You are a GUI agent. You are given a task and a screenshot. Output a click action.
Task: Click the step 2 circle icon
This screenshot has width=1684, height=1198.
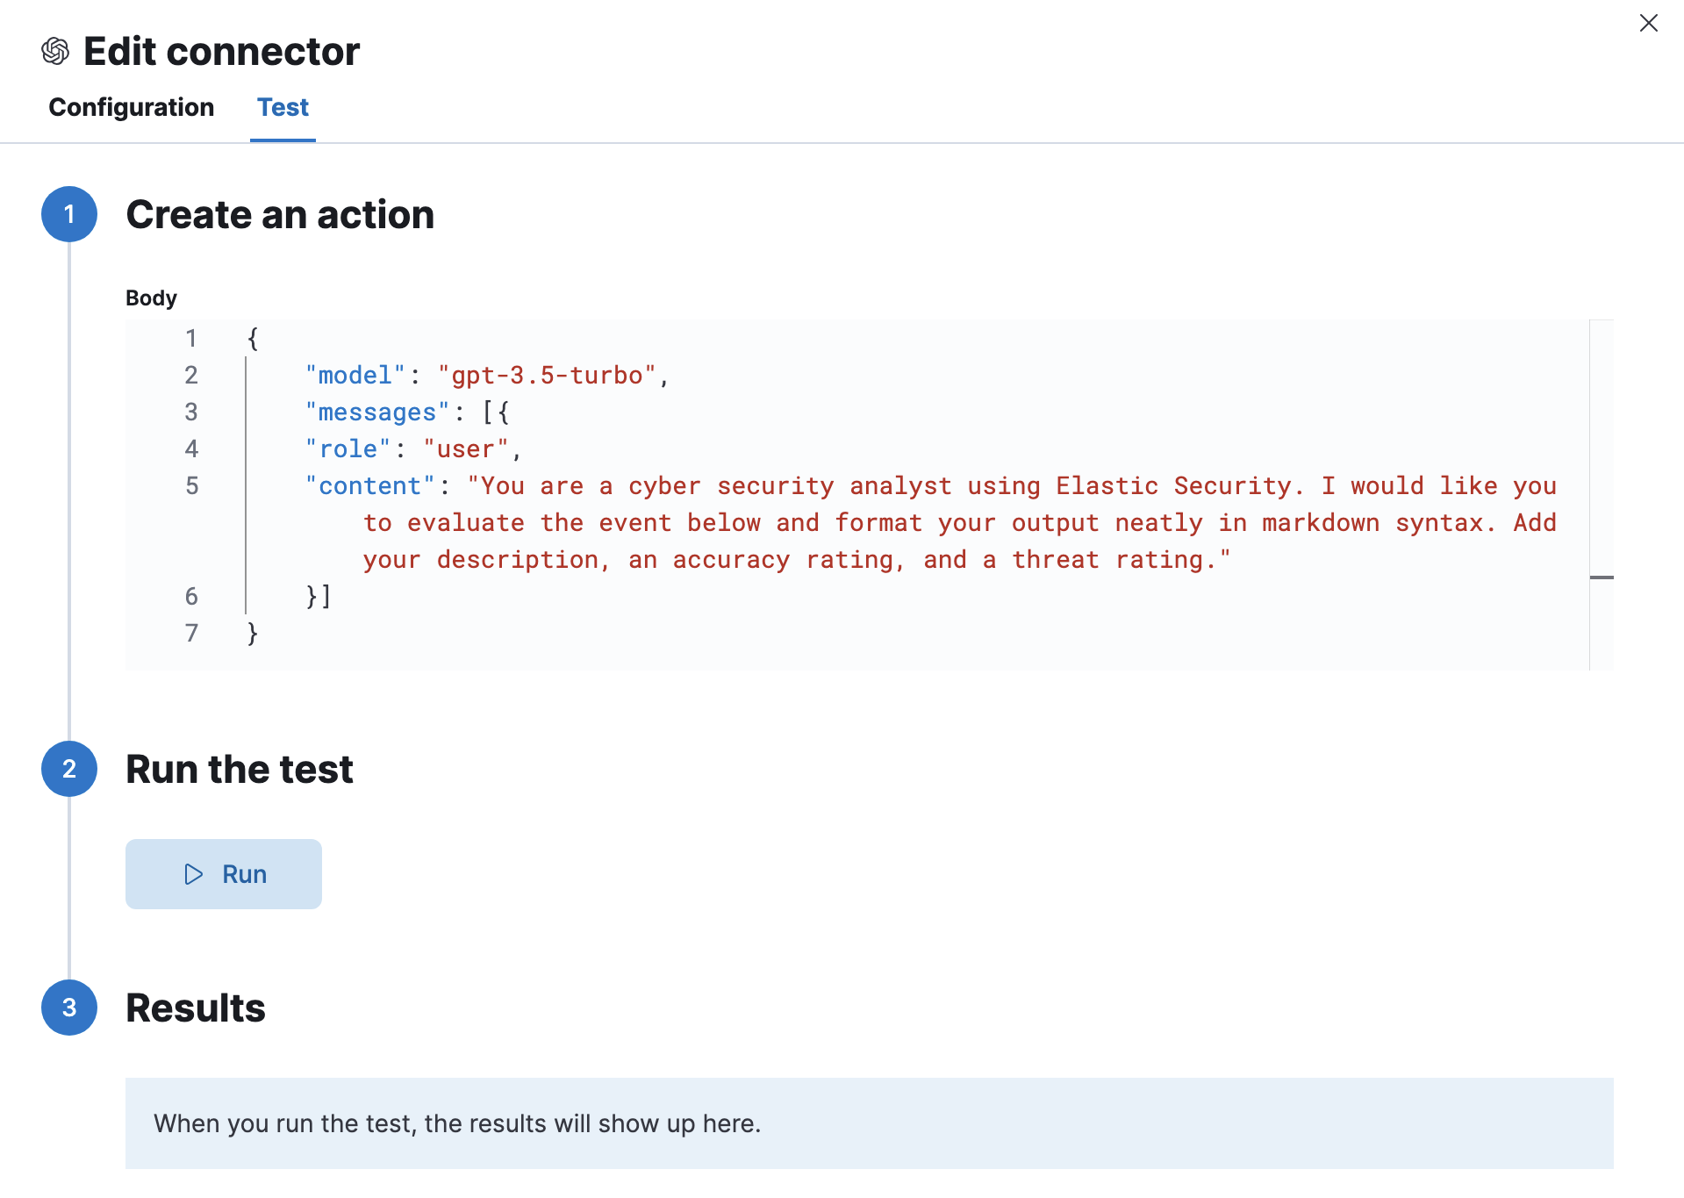69,769
